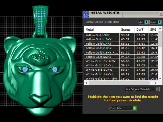Select the White Gold:14KX1 row
This screenshot has width=163, height=122.
(121, 74)
